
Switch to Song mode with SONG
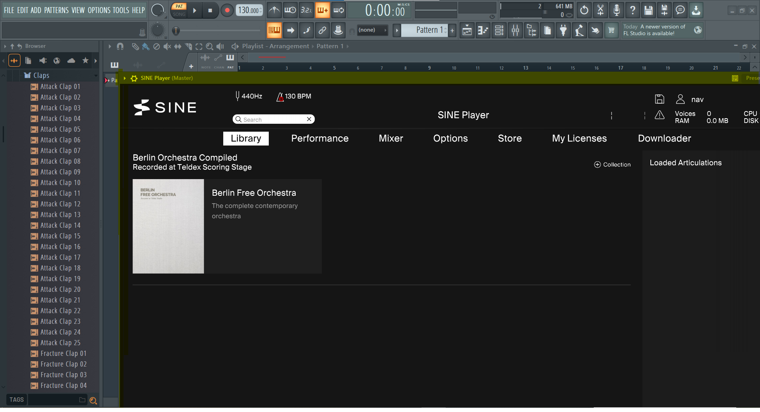tap(179, 14)
